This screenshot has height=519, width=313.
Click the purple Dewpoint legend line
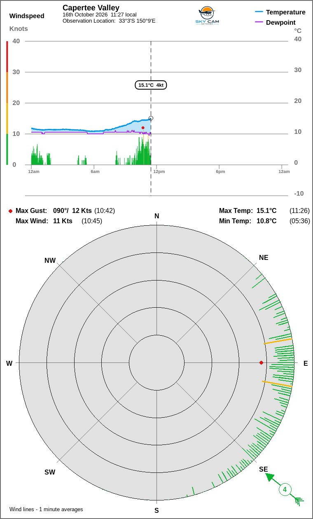259,22
